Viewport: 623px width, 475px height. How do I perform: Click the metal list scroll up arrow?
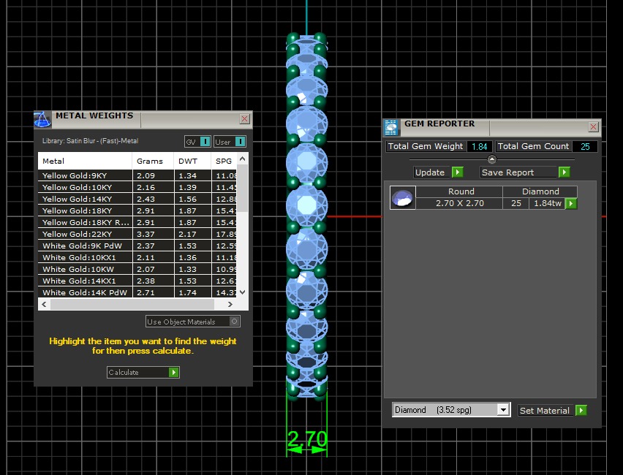tap(242, 159)
